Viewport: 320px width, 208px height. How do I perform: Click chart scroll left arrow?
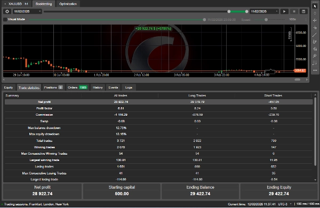click(4, 79)
